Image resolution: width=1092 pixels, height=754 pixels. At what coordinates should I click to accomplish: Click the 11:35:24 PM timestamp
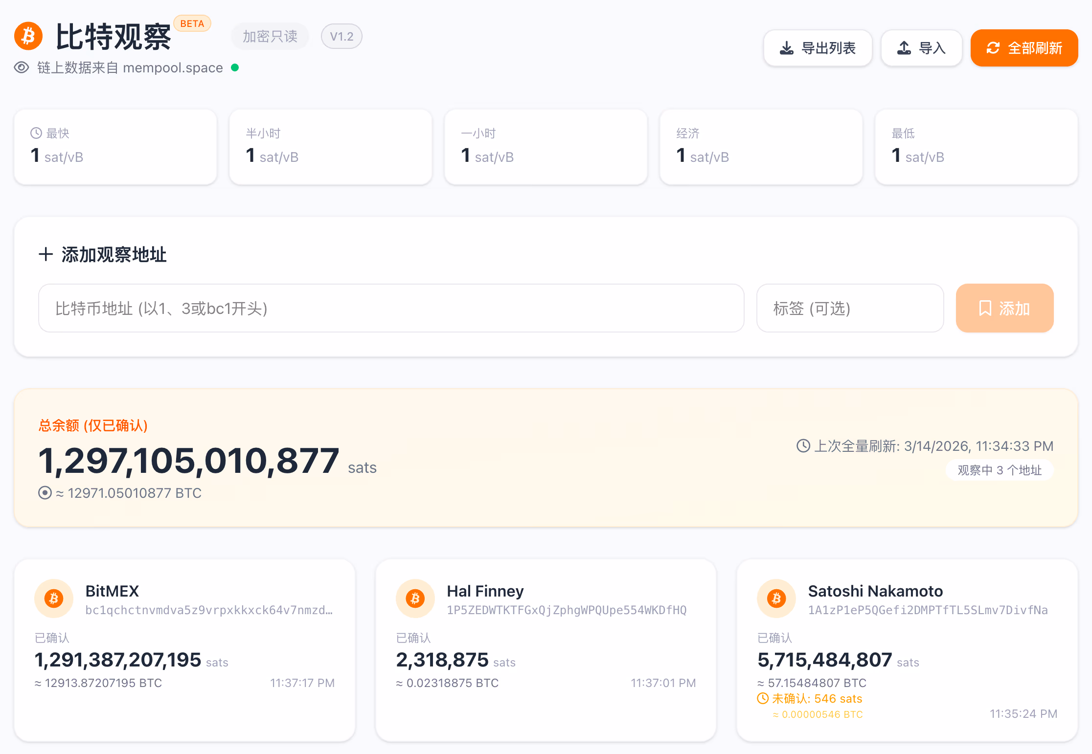(1024, 714)
